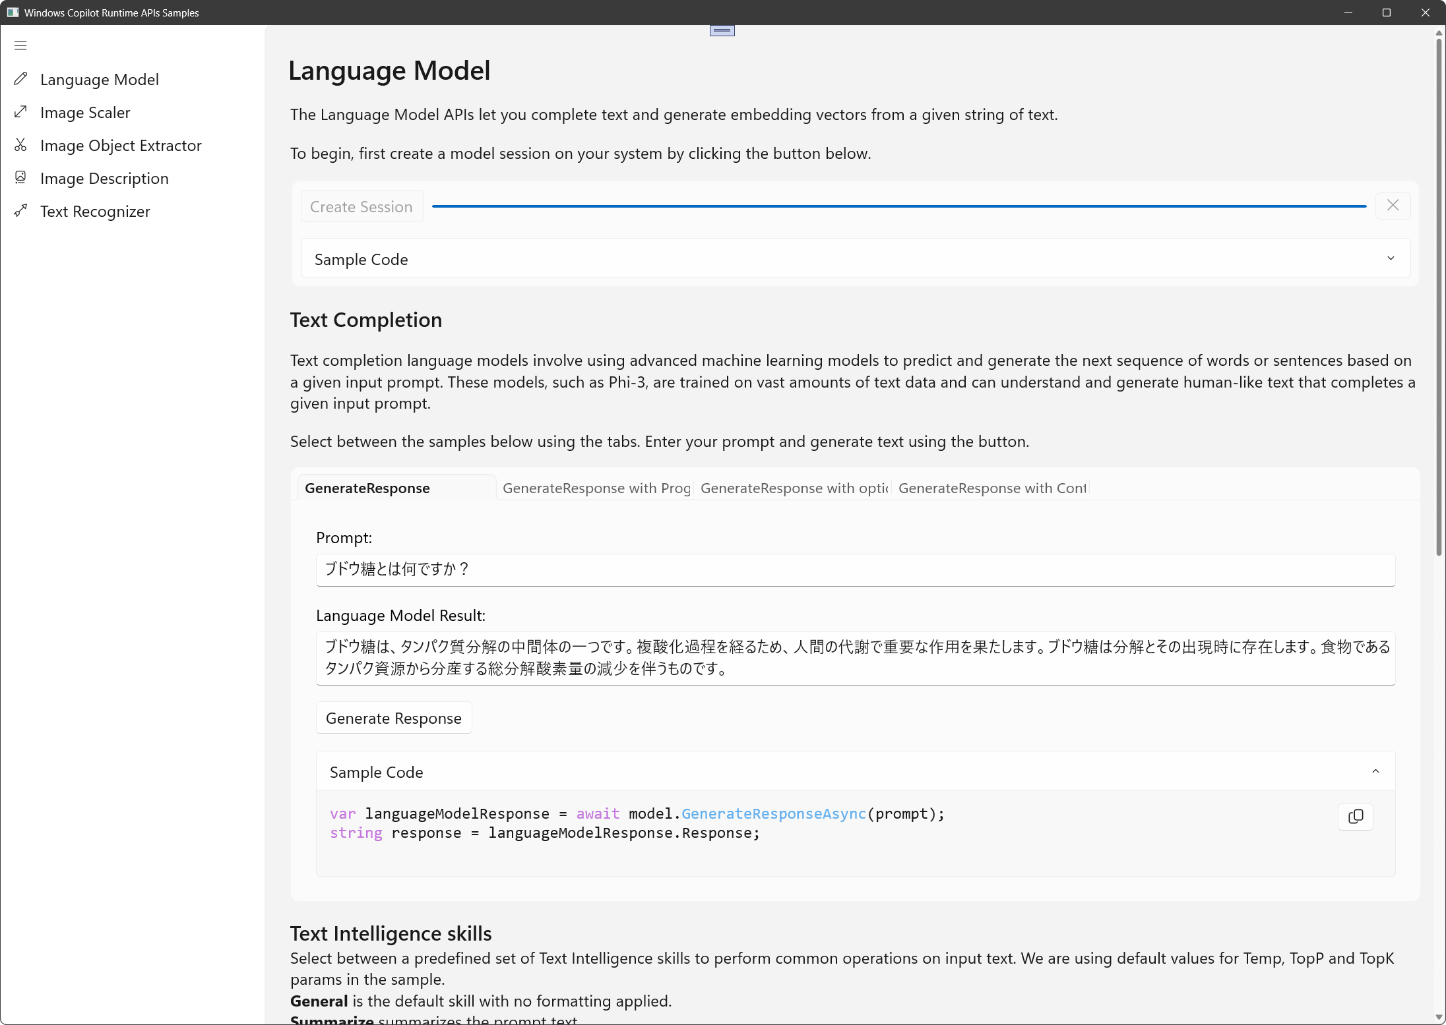Switch to GenerateResponse with Progress tab

[596, 488]
